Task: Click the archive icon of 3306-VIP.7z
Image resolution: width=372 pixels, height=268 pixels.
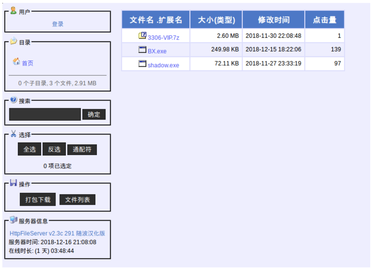Action: click(142, 36)
